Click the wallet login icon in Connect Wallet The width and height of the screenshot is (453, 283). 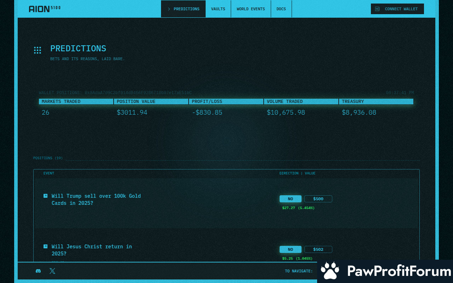pos(377,9)
